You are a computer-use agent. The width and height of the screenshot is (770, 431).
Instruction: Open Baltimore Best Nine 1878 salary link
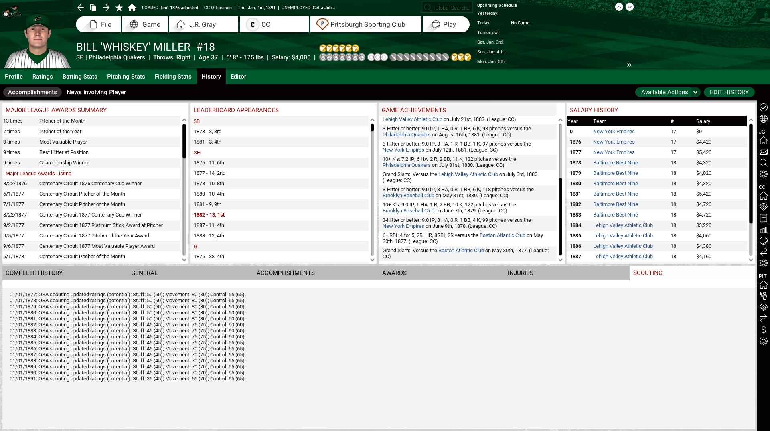(x=615, y=163)
